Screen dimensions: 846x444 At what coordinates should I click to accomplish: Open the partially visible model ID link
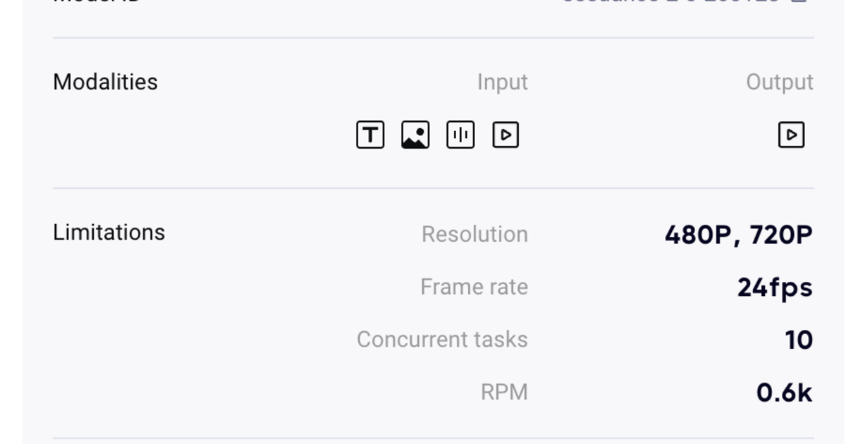point(670,1)
